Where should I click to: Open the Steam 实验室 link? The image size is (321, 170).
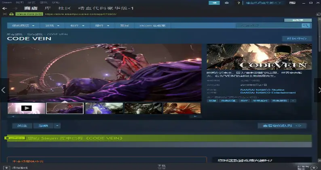click(152, 25)
